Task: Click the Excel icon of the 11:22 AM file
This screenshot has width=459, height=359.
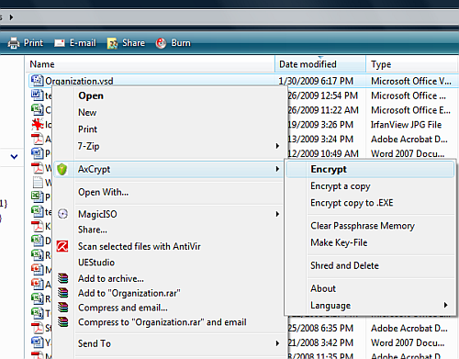Action: tap(37, 109)
